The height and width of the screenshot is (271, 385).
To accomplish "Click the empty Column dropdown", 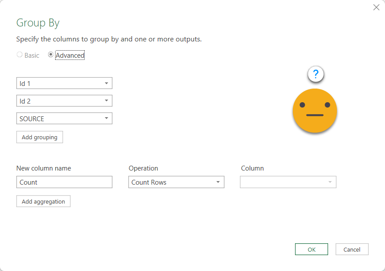I will (288, 182).
